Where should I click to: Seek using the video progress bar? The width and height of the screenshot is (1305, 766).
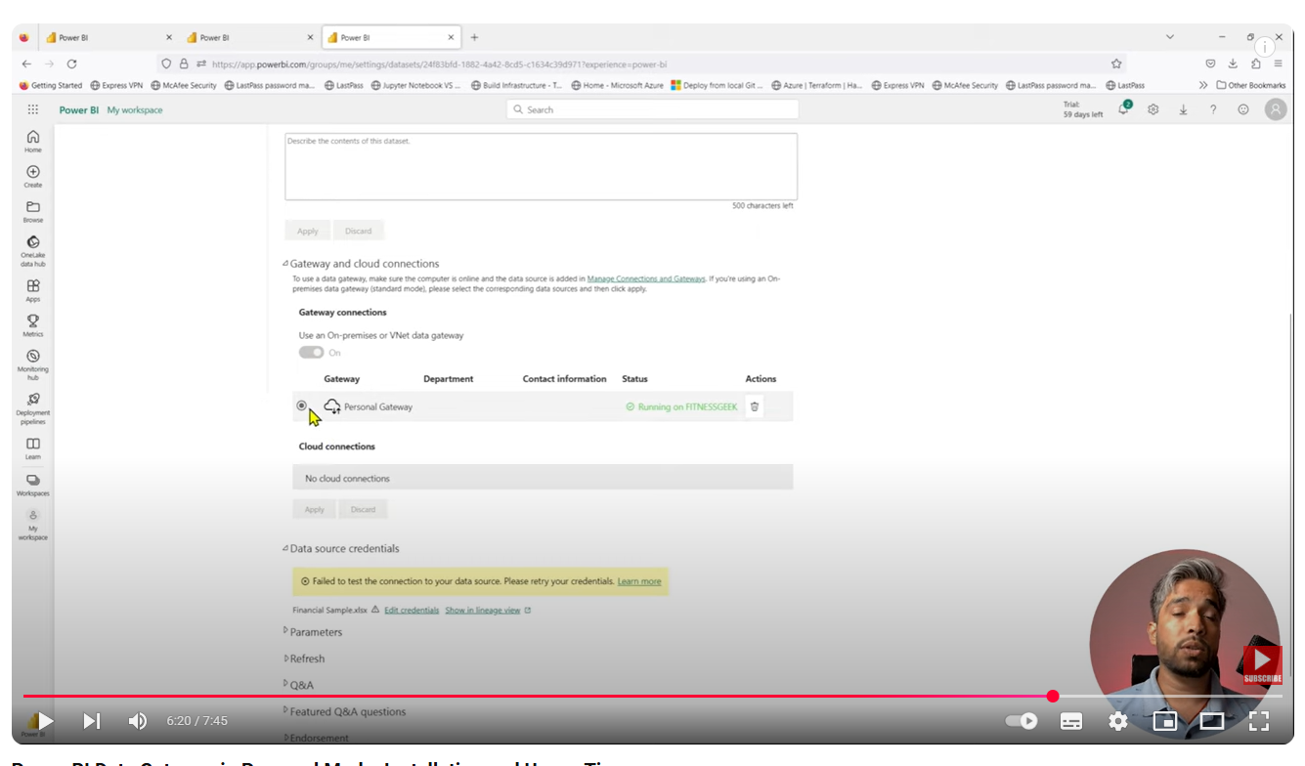653,697
